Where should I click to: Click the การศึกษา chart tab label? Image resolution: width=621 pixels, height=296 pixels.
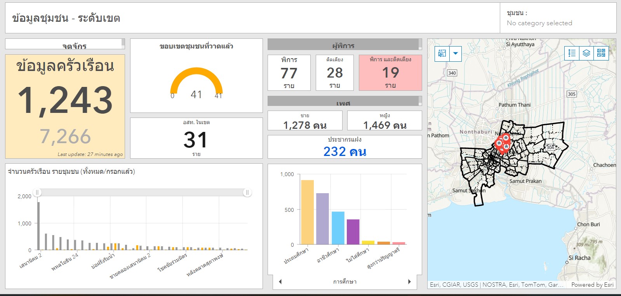pos(344,282)
